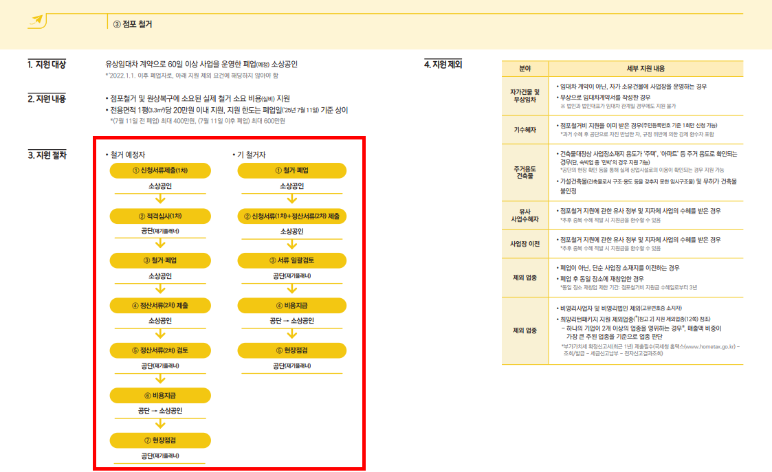Select 공단 → 소상공인 under ⑥ 비용지급

(x=160, y=410)
